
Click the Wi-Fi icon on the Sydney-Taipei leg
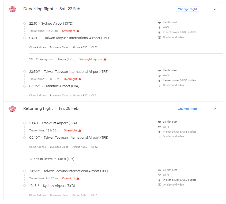tap(159, 27)
